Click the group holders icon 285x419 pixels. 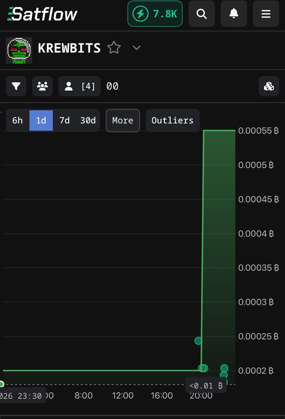point(42,86)
